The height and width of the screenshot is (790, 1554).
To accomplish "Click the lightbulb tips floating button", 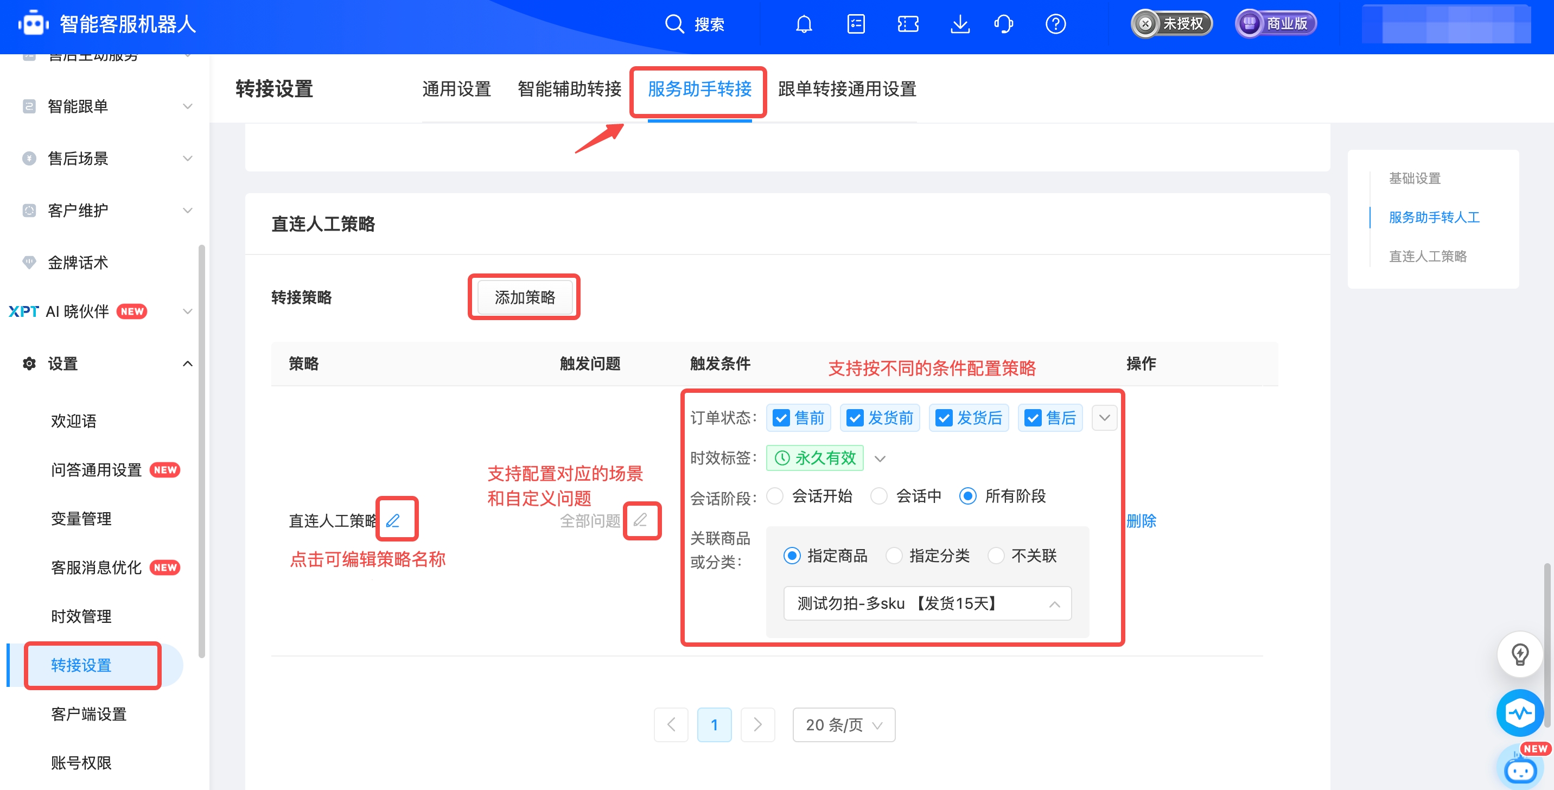I will pyautogui.click(x=1520, y=654).
